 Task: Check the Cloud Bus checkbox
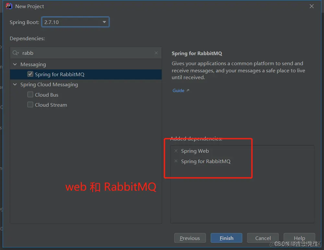point(30,94)
